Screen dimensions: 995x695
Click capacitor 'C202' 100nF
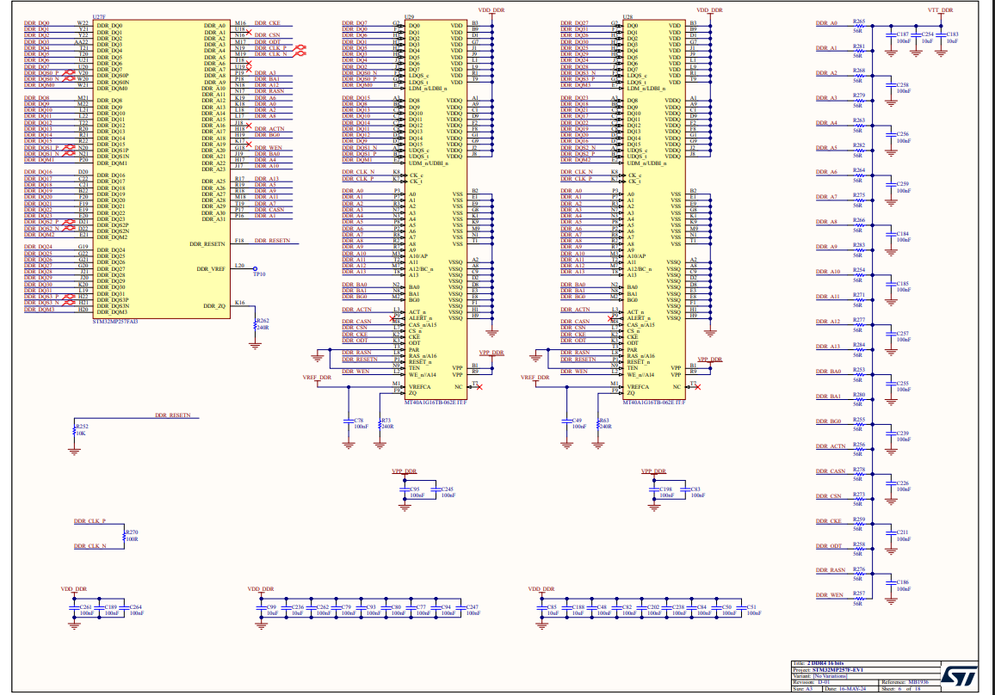641,609
